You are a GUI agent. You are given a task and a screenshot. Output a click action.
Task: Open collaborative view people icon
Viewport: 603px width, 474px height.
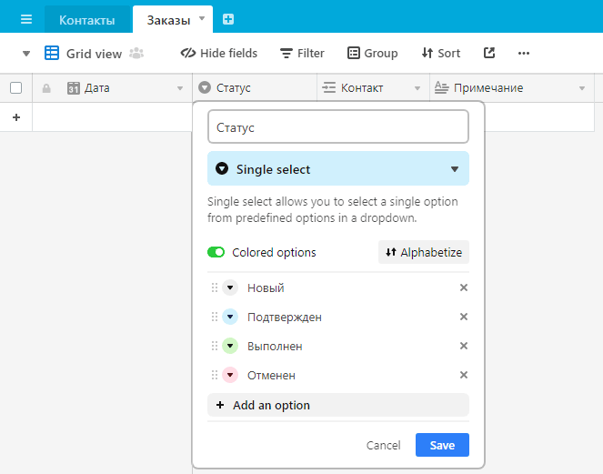(x=136, y=53)
